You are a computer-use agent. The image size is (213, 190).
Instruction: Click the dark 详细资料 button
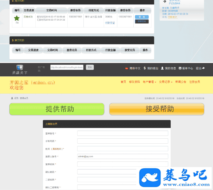pos(142,21)
